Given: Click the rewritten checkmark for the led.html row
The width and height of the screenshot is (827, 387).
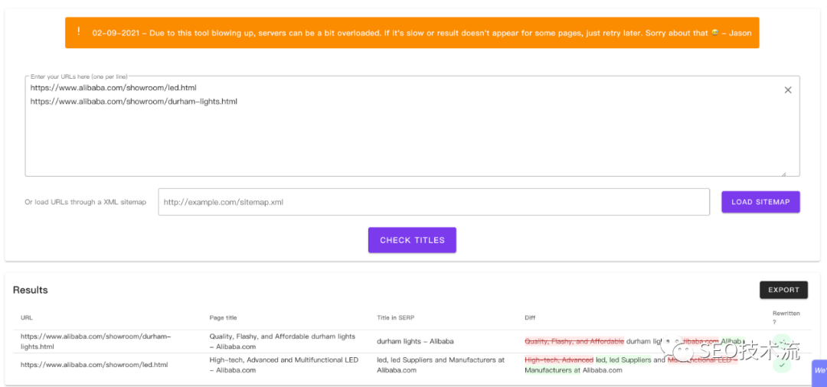Looking at the screenshot, I should click(781, 366).
